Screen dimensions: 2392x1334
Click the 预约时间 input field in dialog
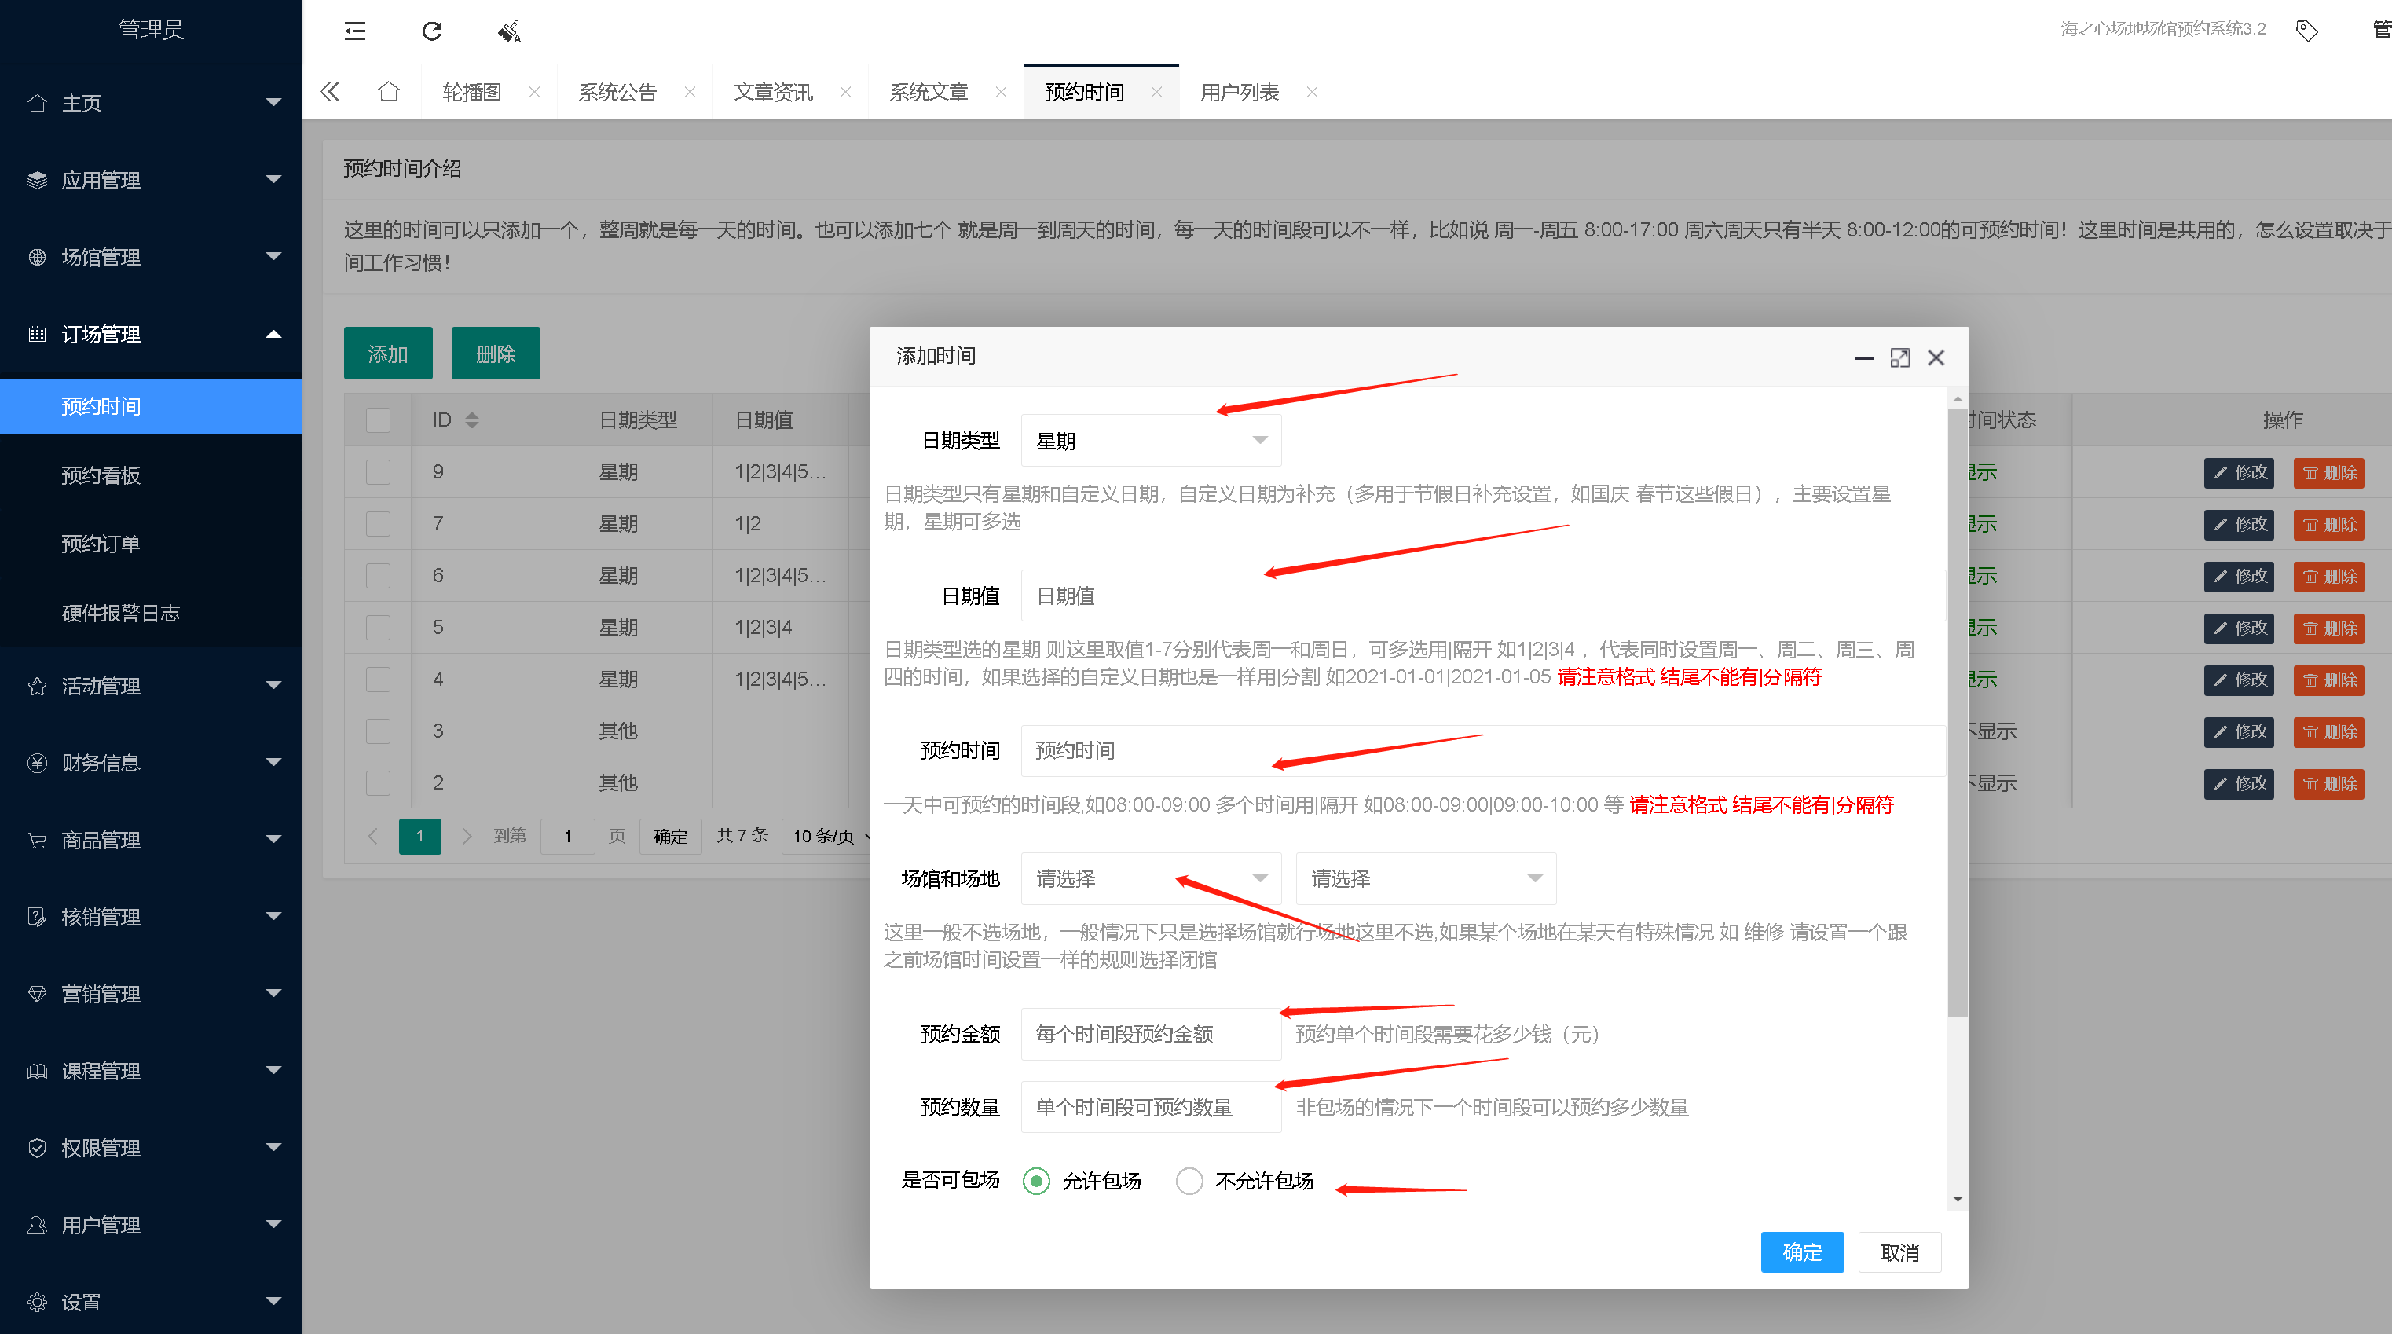click(1483, 750)
